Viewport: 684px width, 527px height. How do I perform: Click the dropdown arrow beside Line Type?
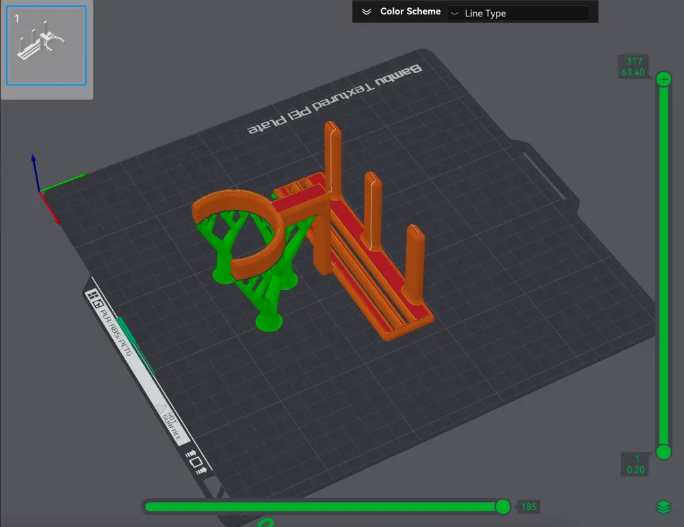[x=455, y=14]
